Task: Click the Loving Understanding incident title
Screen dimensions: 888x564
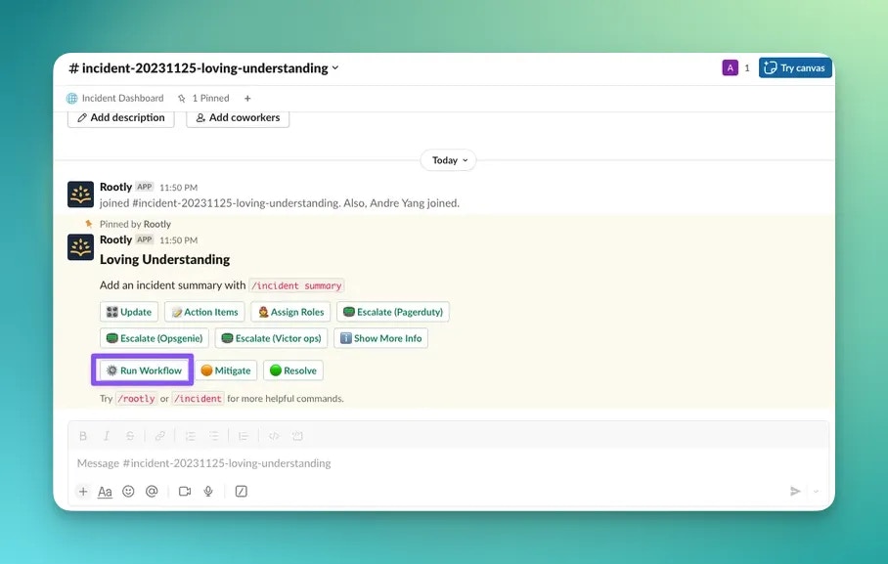Action: click(x=165, y=259)
